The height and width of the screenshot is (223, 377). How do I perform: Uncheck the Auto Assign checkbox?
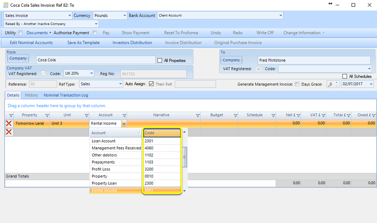pyautogui.click(x=151, y=84)
